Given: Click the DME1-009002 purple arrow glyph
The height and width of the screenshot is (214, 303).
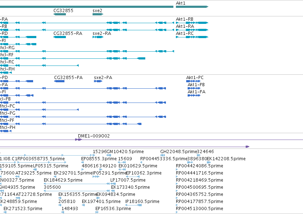Looking at the screenshot, I should [78, 140].
